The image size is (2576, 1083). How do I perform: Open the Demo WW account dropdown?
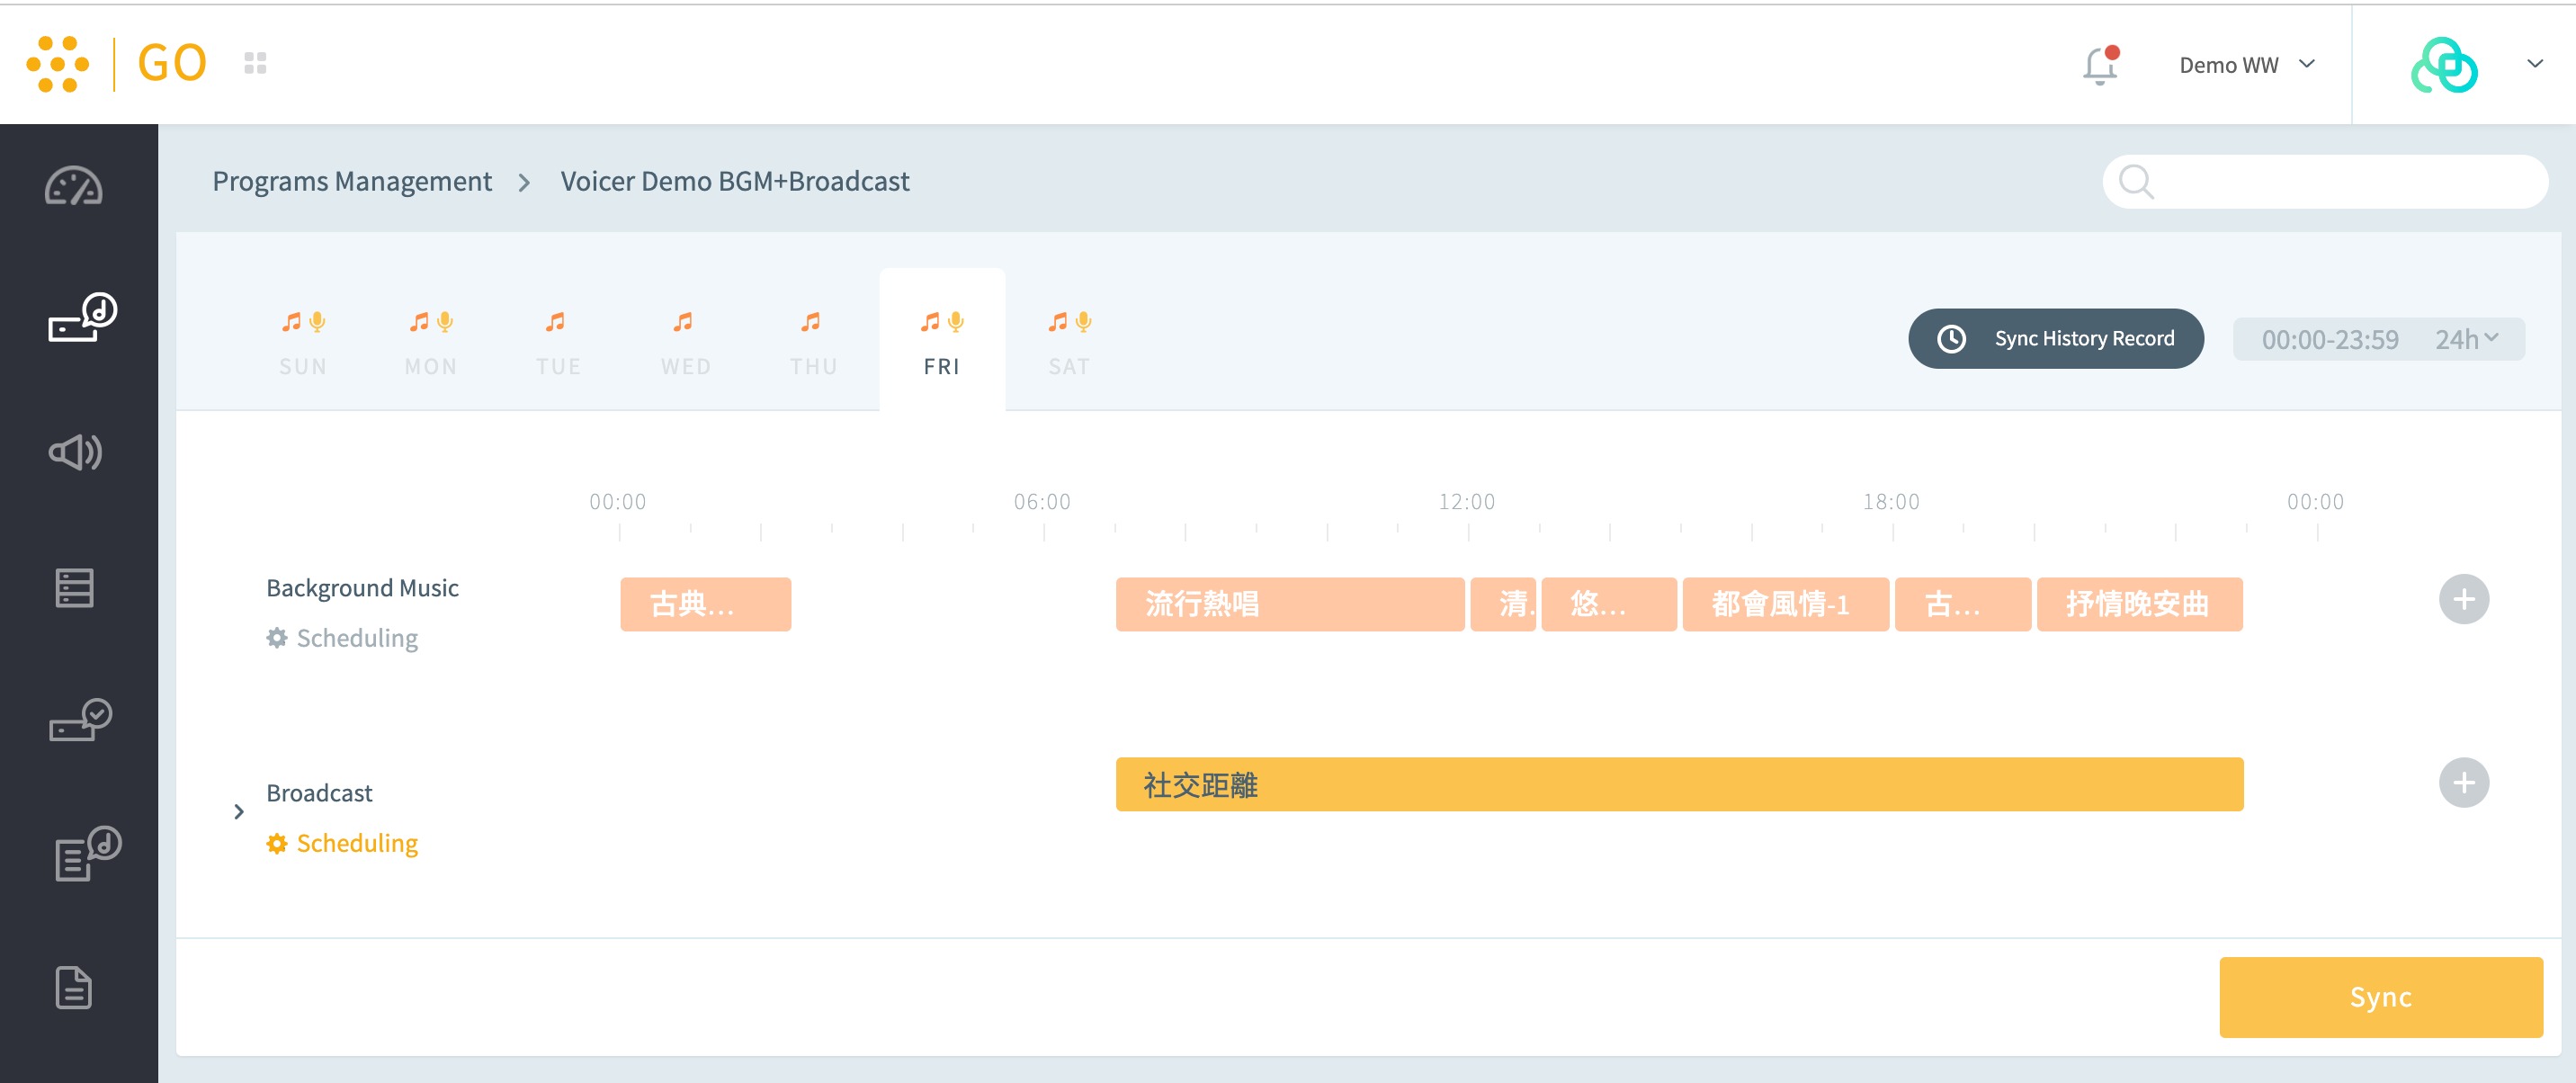coord(2246,65)
